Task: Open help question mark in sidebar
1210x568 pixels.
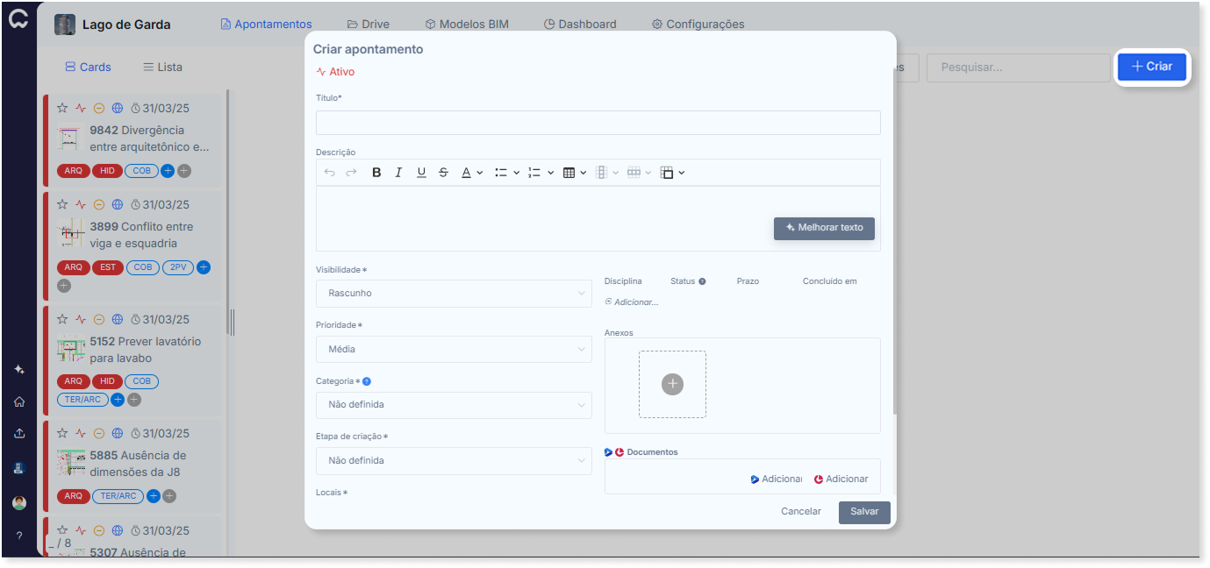Action: click(19, 536)
